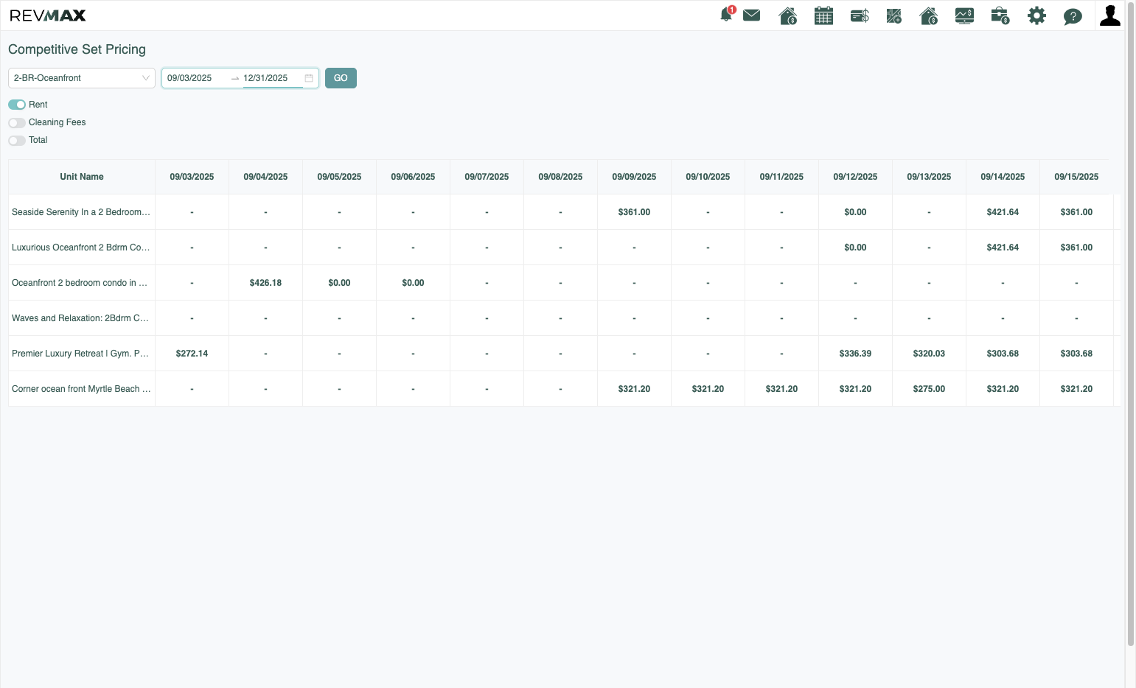Click the house-dollar icon beside the monitor chart icon
The image size is (1136, 688).
(x=929, y=15)
